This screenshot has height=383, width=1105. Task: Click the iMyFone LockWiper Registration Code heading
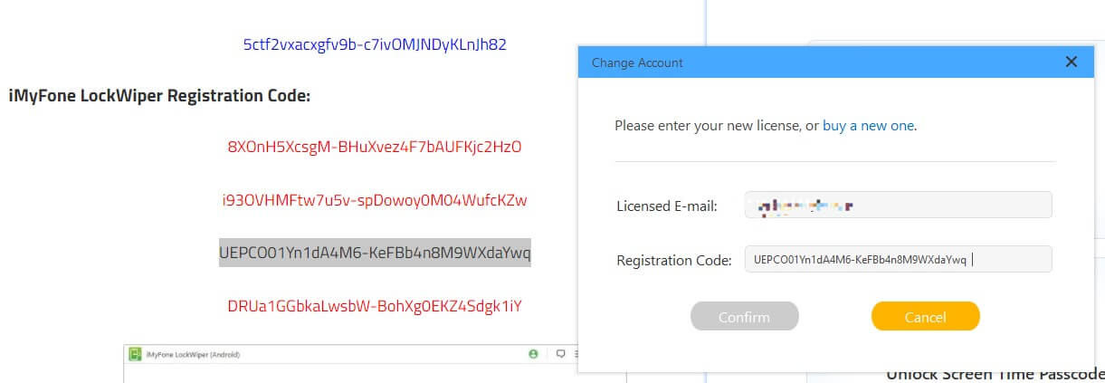[159, 95]
